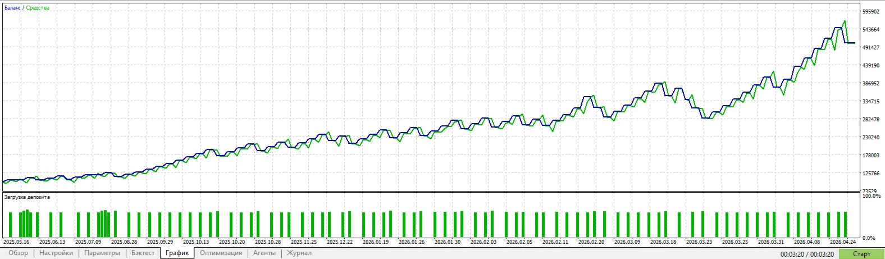Click the 178003 axis value
The width and height of the screenshot is (885, 259).
871,156
